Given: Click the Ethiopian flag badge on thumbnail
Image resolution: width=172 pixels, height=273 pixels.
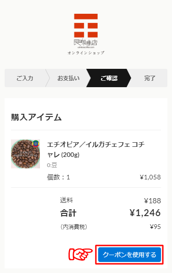Looking at the screenshot, I should (x=36, y=144).
